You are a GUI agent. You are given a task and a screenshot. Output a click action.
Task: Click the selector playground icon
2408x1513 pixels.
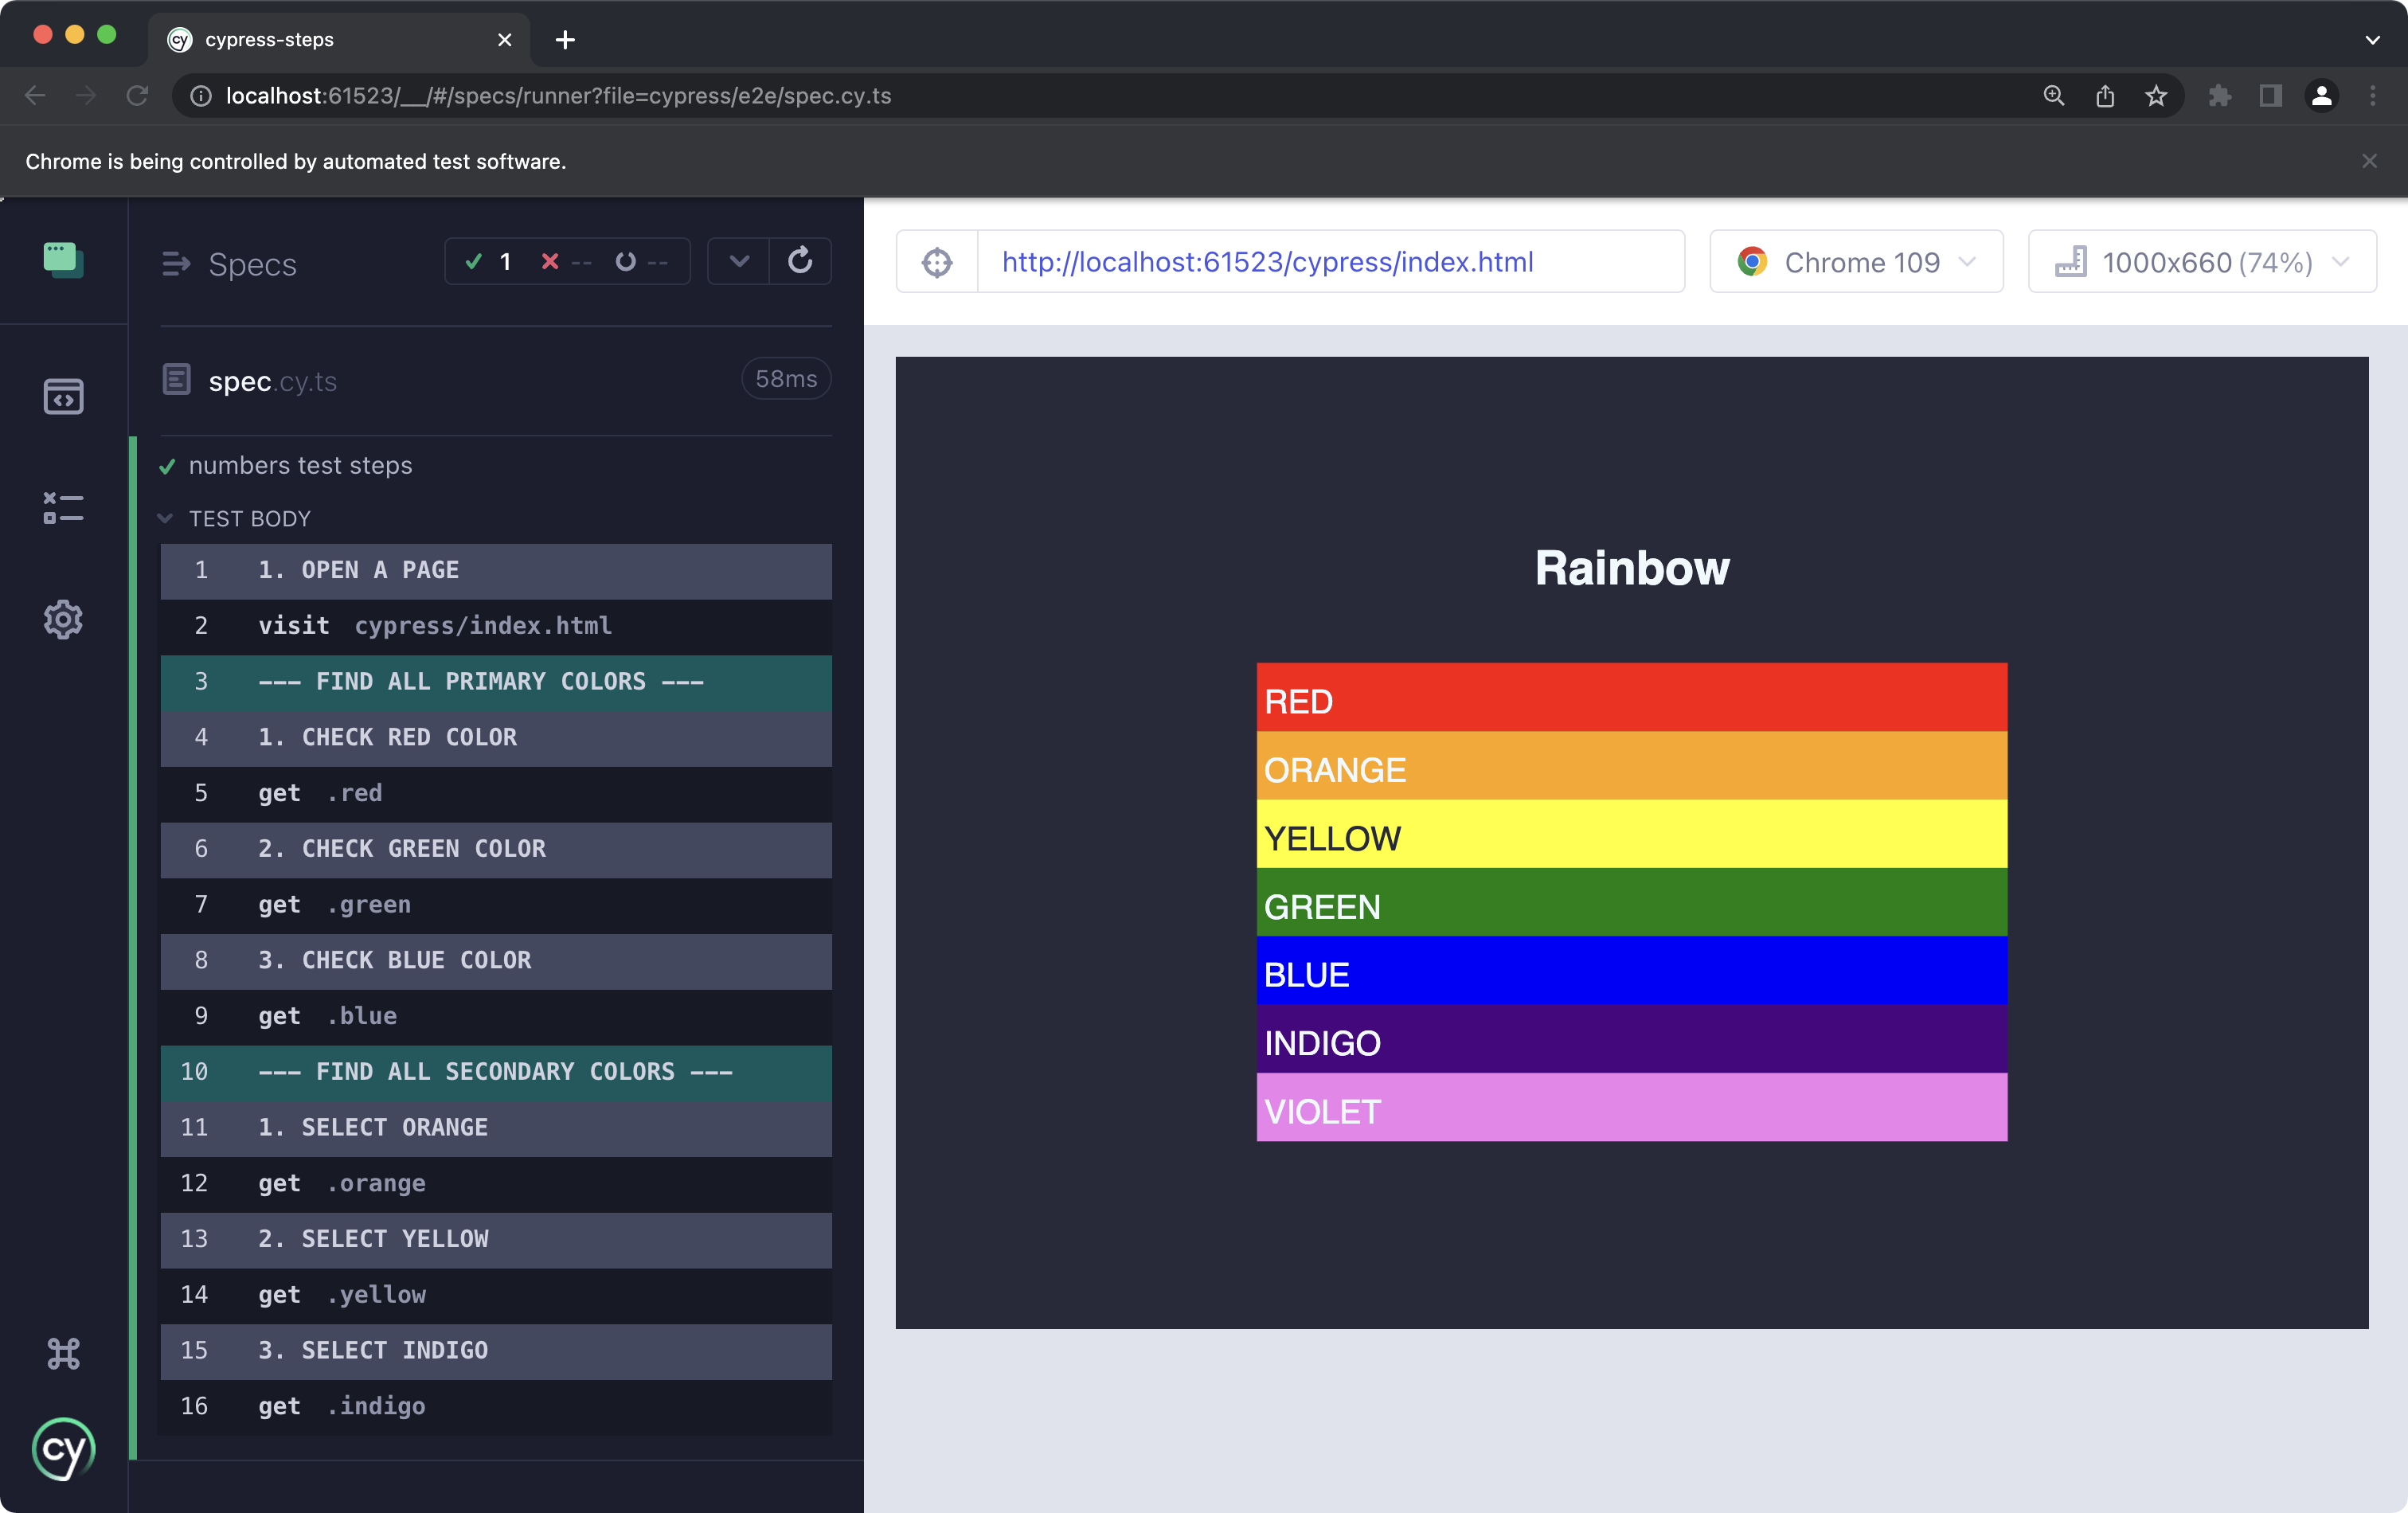pyautogui.click(x=937, y=261)
